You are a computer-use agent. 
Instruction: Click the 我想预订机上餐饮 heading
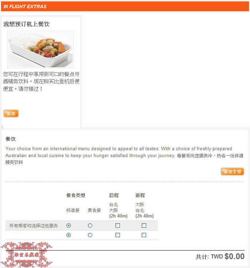click(26, 24)
